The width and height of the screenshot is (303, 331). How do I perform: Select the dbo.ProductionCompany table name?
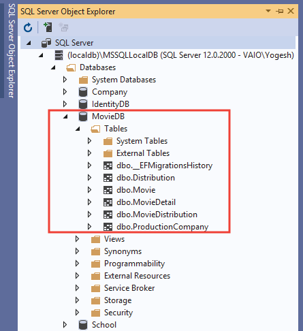163,227
